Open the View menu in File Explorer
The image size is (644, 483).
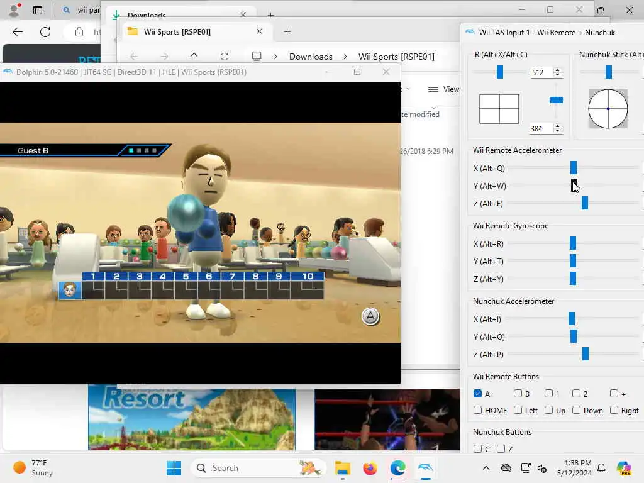pos(443,89)
